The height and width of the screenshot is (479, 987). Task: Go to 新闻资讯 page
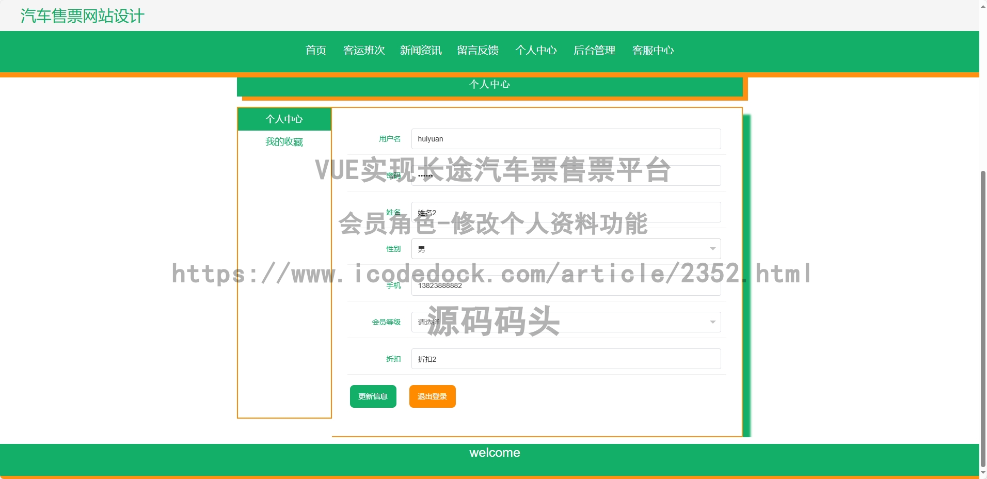(x=421, y=50)
